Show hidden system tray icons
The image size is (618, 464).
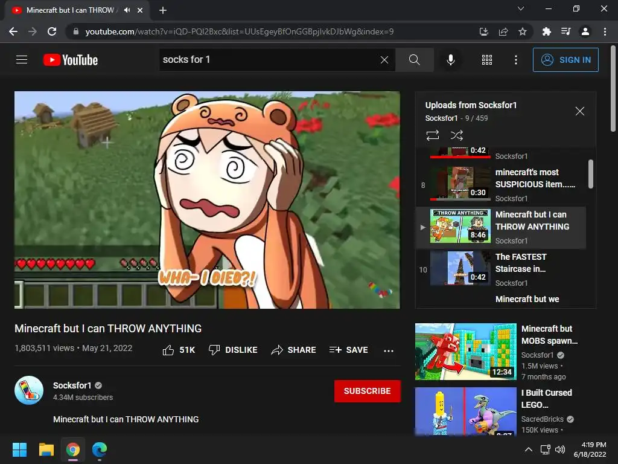529,449
